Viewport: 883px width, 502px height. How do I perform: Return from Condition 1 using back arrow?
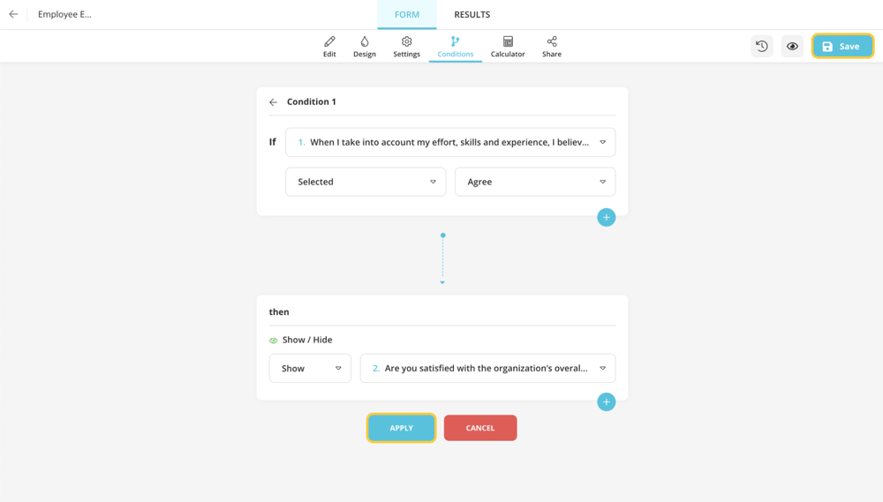(274, 102)
